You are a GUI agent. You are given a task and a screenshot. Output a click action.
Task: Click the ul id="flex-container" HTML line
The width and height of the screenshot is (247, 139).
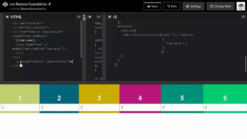click(31, 27)
